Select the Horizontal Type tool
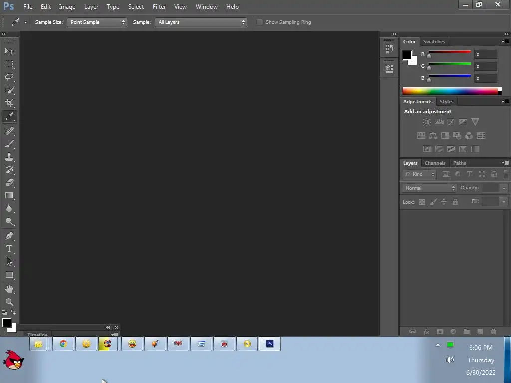Image resolution: width=511 pixels, height=383 pixels. pos(9,249)
